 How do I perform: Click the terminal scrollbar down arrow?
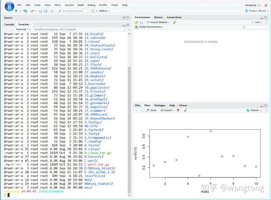click(x=129, y=195)
